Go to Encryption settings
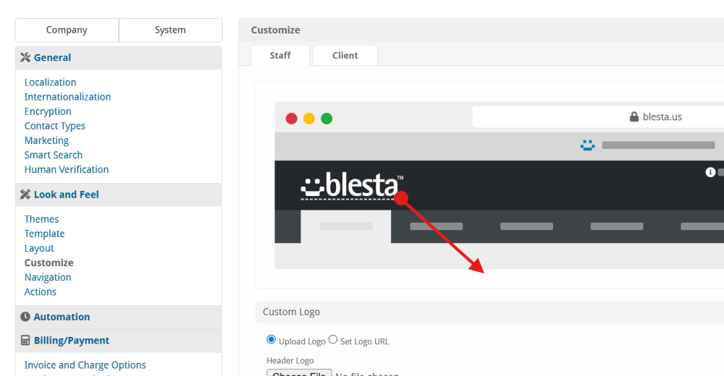The height and width of the screenshot is (376, 724). tap(48, 111)
